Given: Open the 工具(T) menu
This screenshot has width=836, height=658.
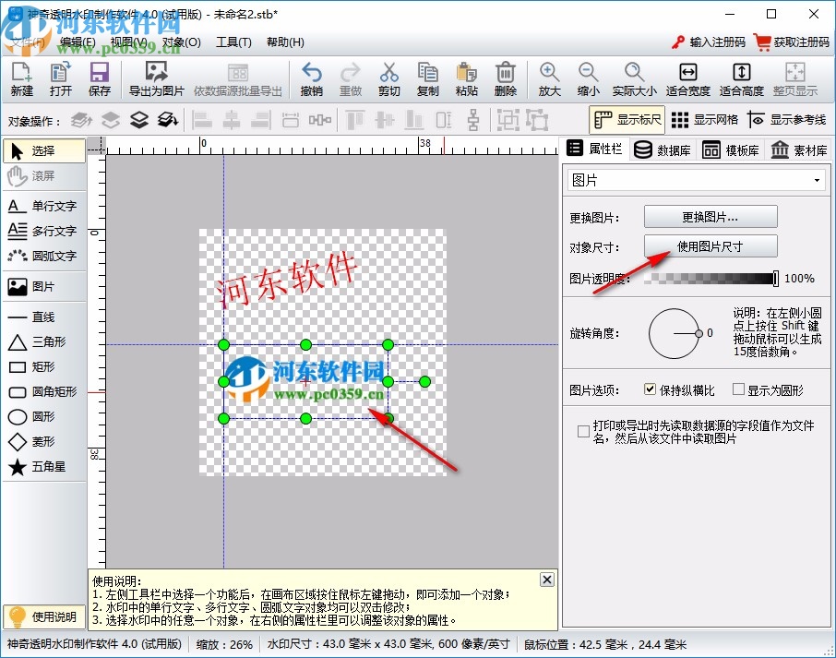Looking at the screenshot, I should [233, 42].
